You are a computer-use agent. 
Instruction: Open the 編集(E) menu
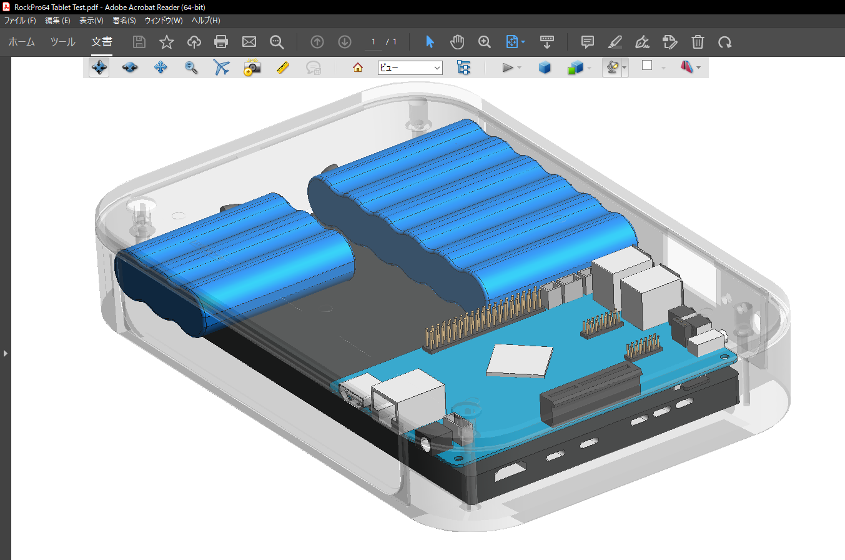57,21
